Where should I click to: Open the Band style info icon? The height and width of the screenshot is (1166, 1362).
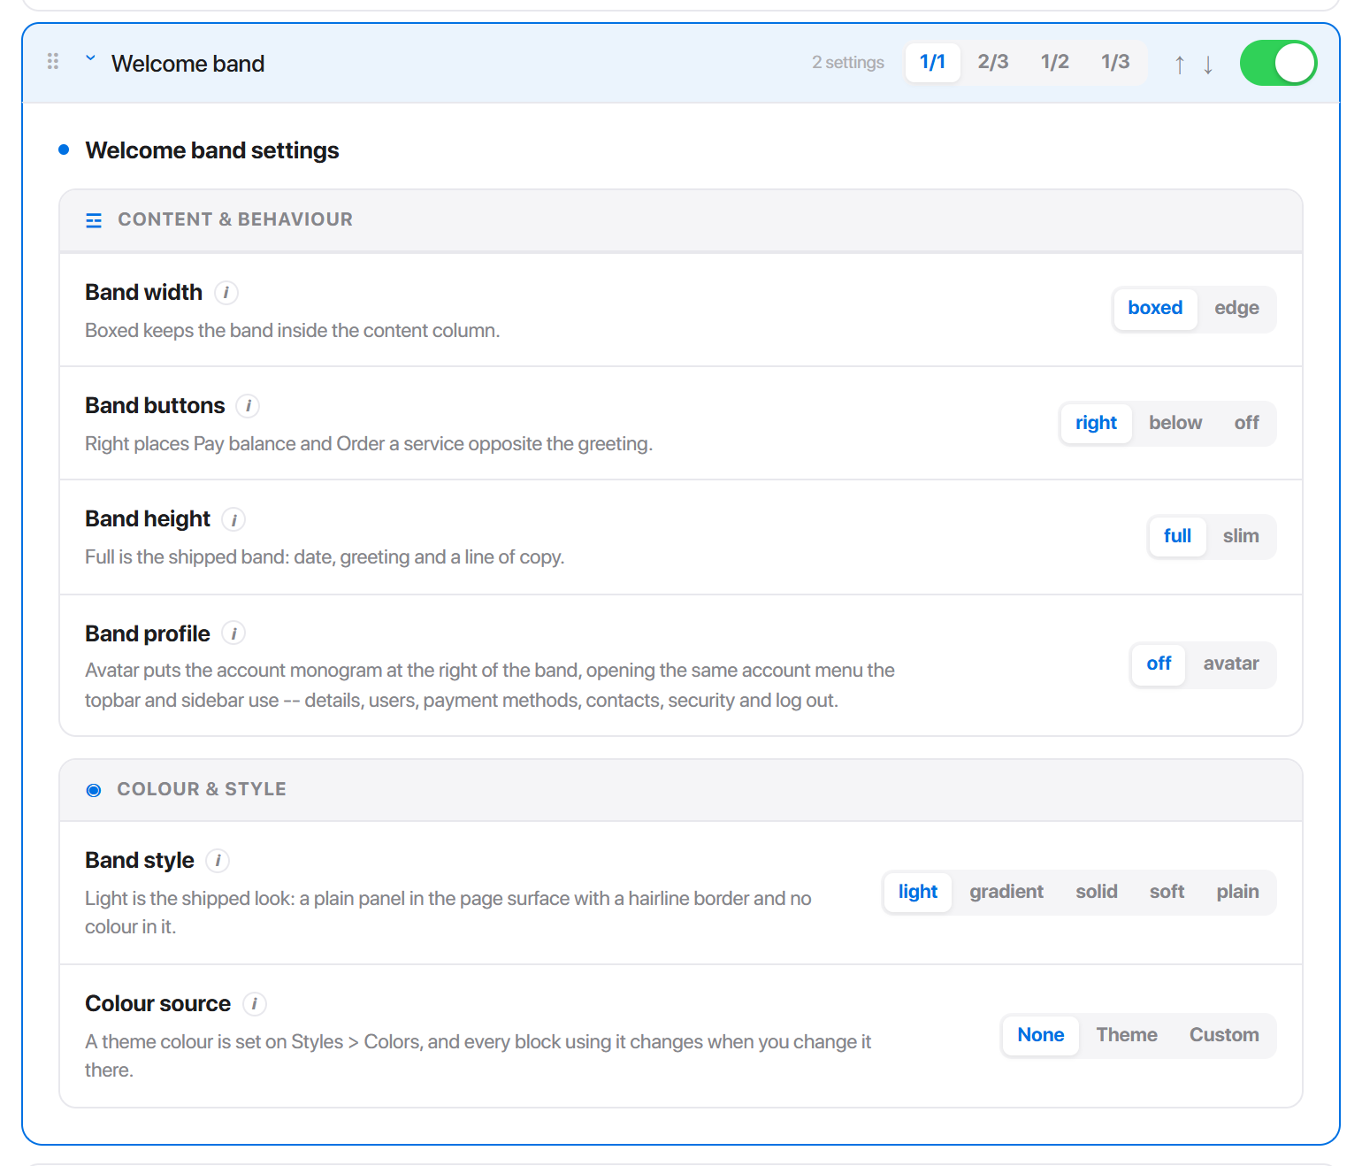218,861
